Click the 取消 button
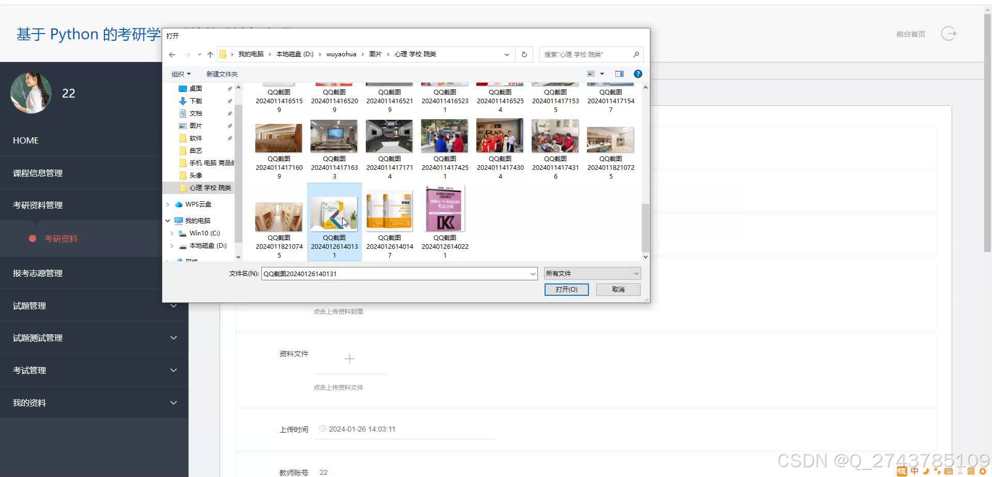This screenshot has width=992, height=477. 618,289
